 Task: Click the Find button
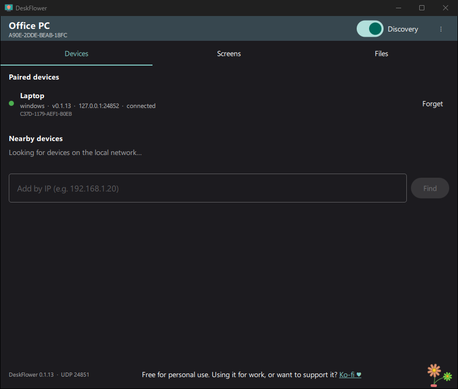click(x=430, y=188)
